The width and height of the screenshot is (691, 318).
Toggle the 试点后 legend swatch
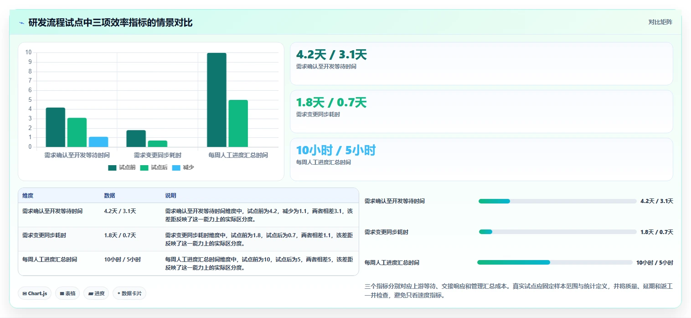[144, 167]
